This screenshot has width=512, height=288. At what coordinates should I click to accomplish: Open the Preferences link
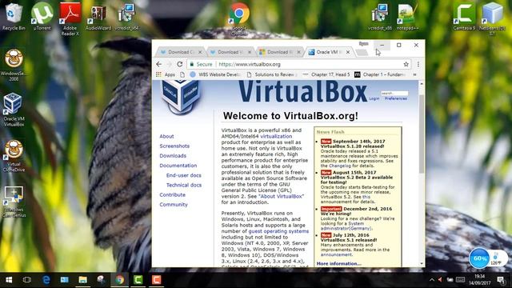396,98
